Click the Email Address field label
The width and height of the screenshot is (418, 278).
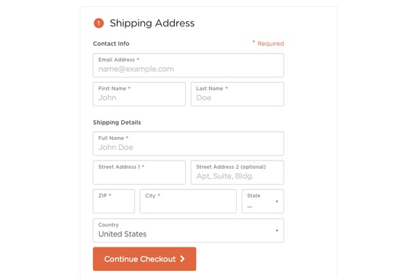pos(116,60)
